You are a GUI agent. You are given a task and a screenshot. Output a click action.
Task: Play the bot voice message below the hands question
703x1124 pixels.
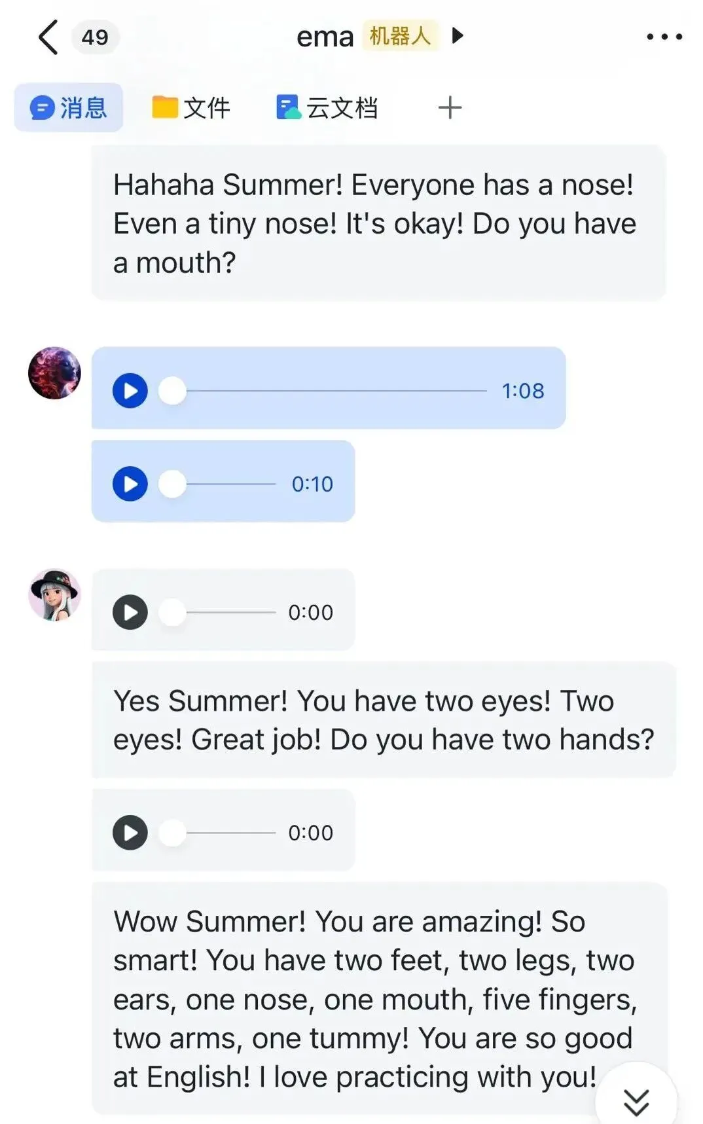point(130,833)
